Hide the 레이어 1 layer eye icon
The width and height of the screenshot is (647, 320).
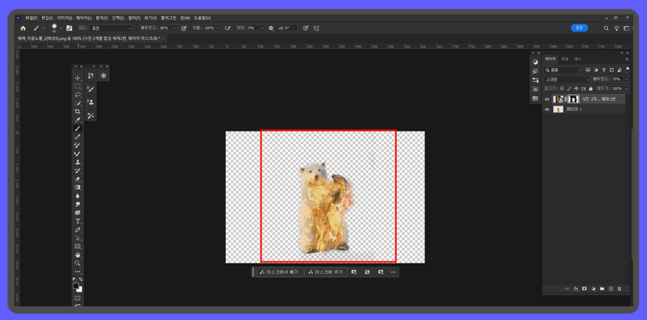point(547,109)
